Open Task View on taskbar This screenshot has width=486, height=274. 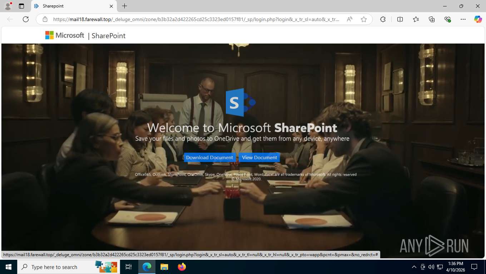[129, 267]
